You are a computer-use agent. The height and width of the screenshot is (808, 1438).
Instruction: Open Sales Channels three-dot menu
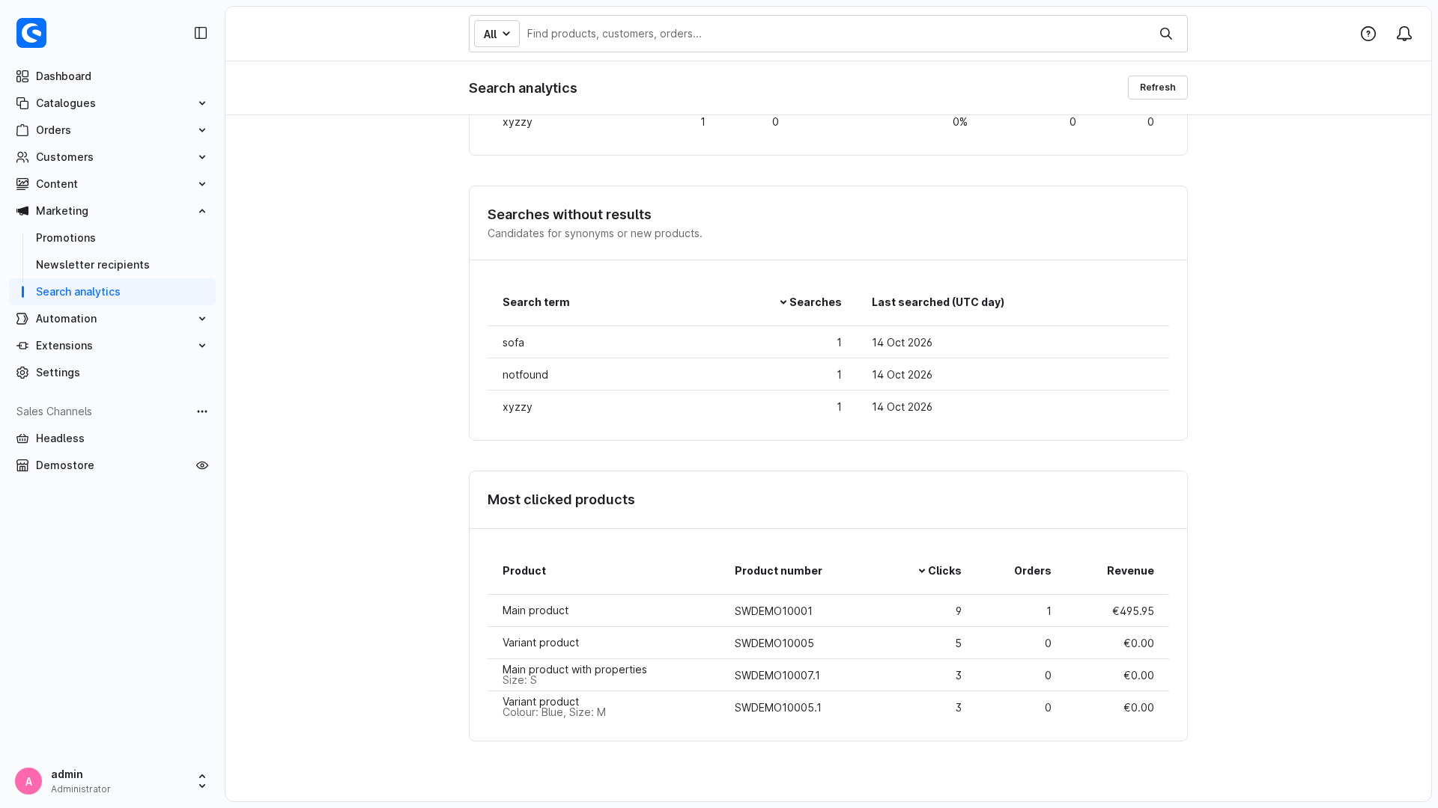tap(202, 411)
